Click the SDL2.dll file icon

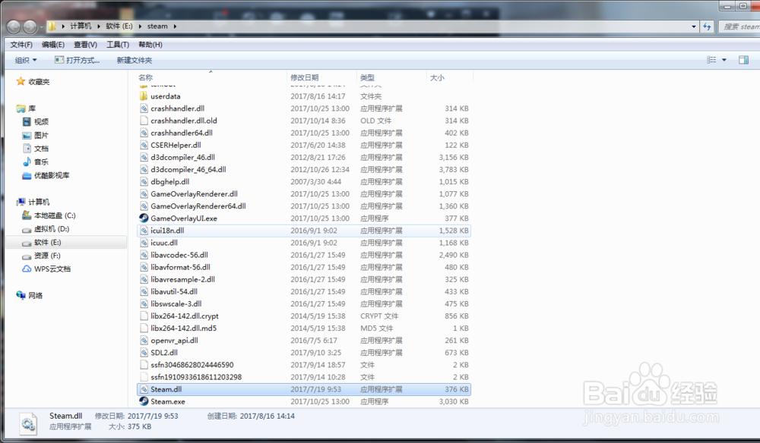(x=144, y=353)
